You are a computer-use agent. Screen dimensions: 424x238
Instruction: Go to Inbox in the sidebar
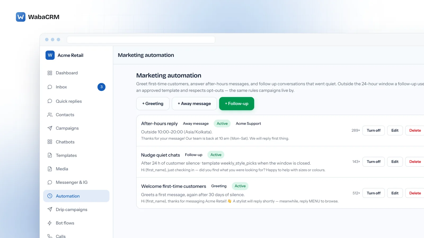click(x=76, y=87)
